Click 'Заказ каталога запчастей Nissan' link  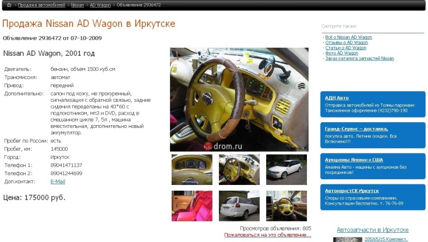pos(359,58)
